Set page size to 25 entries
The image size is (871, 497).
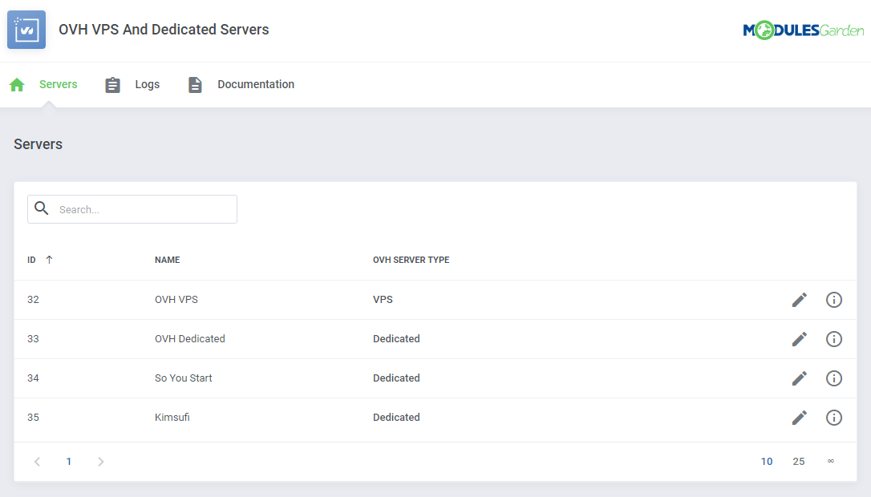(799, 461)
